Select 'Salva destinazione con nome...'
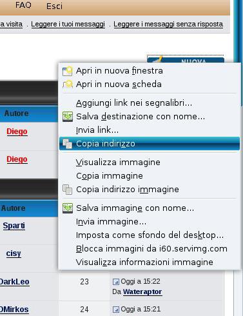Screen dimensions: 243x316 click(x=150, y=117)
